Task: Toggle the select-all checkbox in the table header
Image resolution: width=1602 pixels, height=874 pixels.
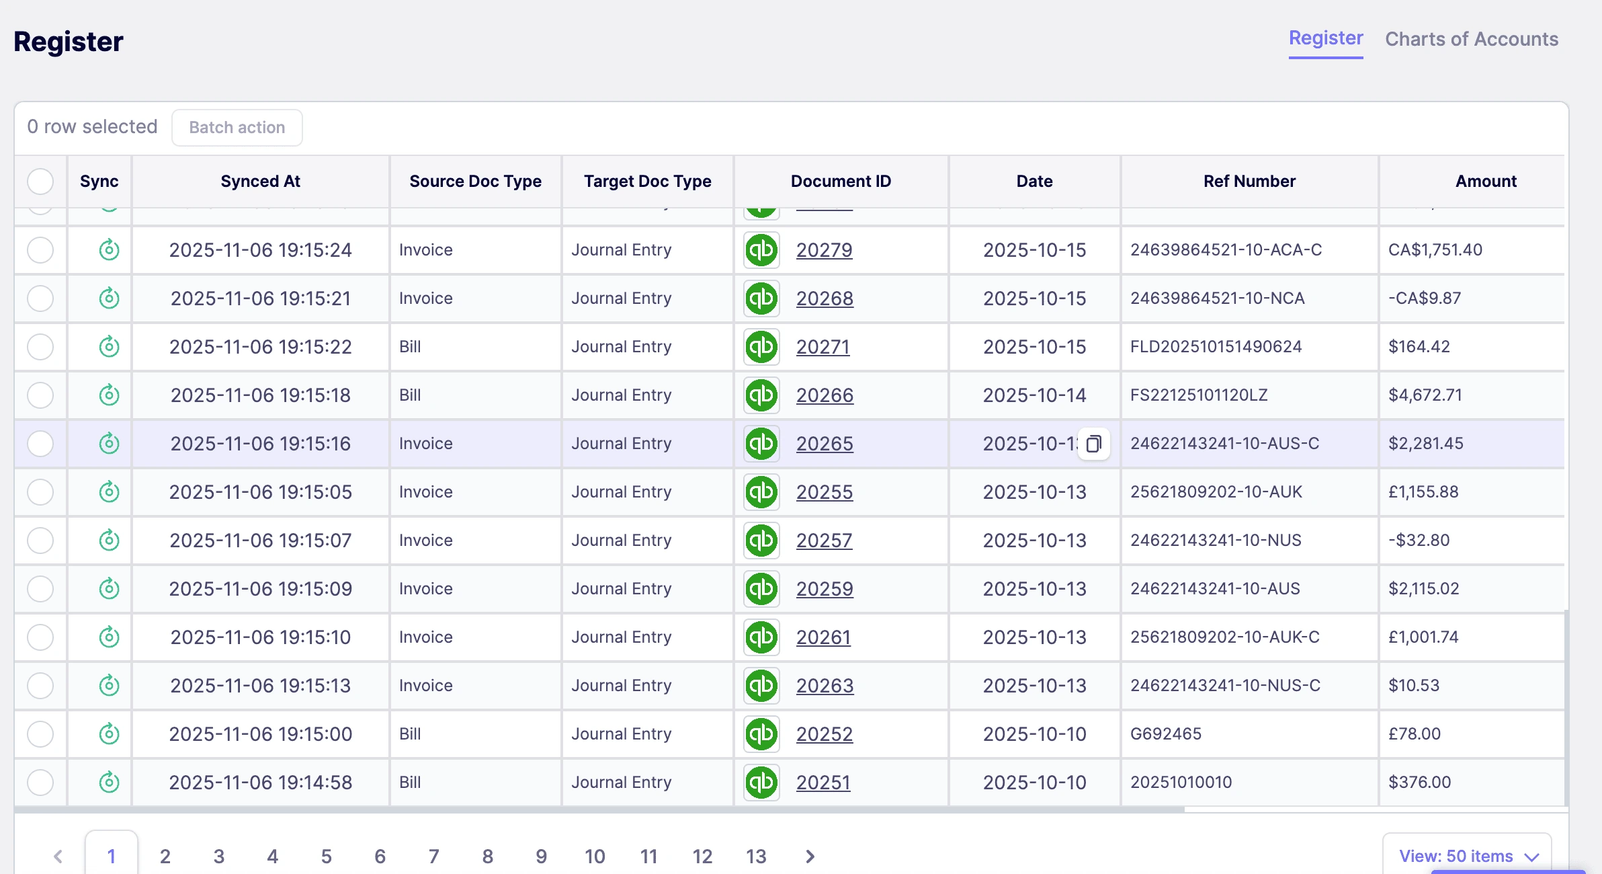Action: [40, 182]
